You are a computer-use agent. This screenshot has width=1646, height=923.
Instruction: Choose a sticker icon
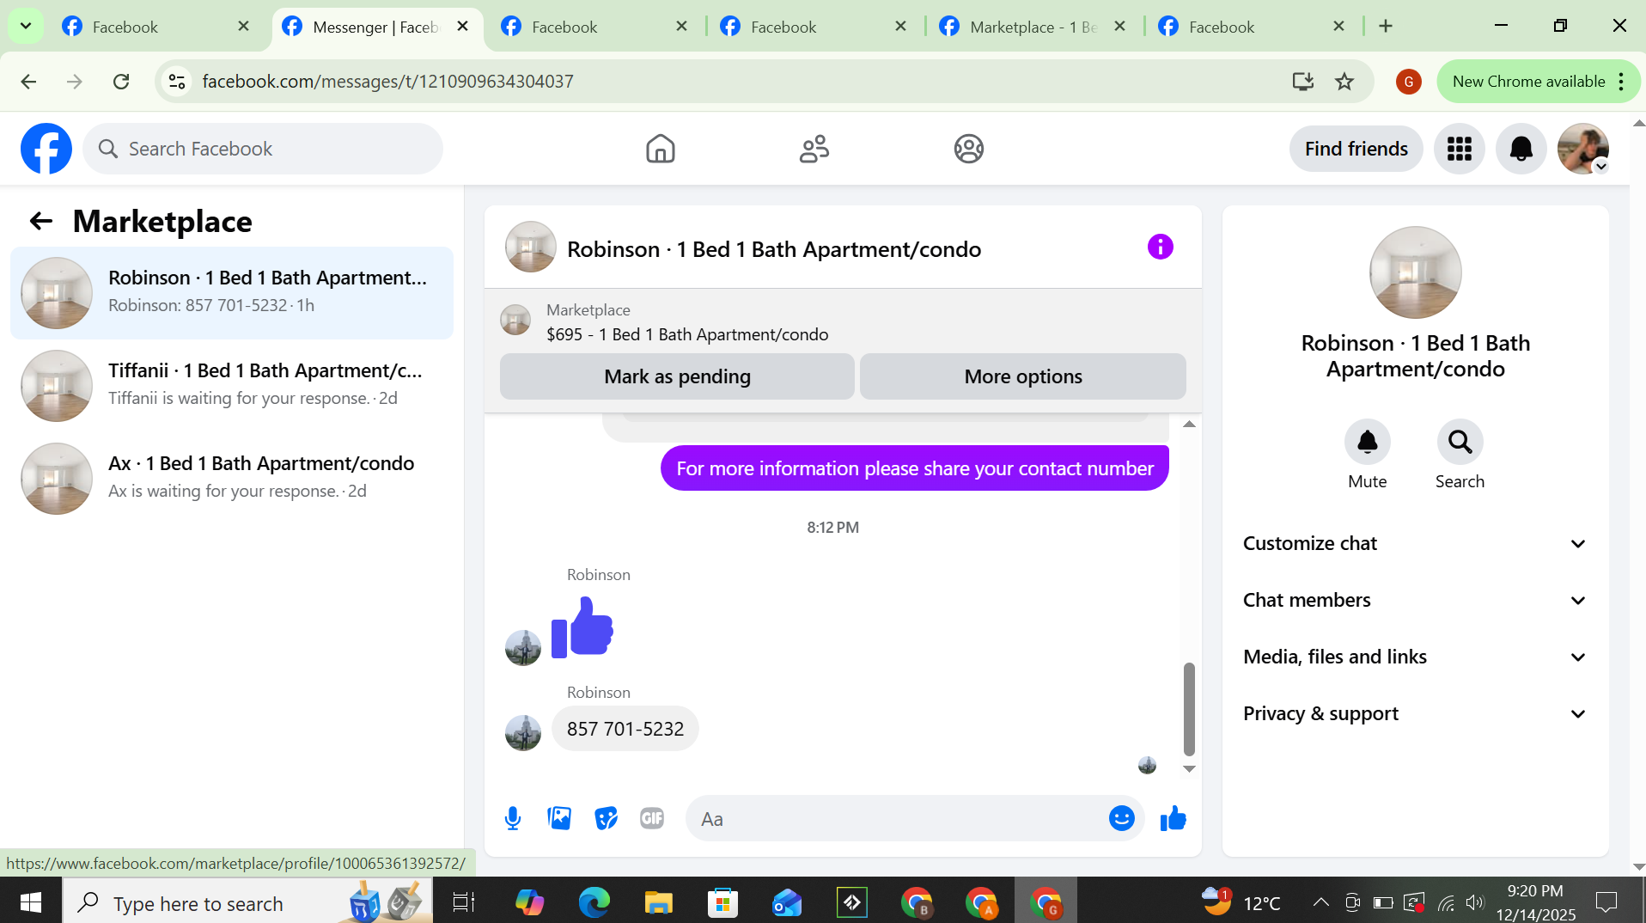606,819
